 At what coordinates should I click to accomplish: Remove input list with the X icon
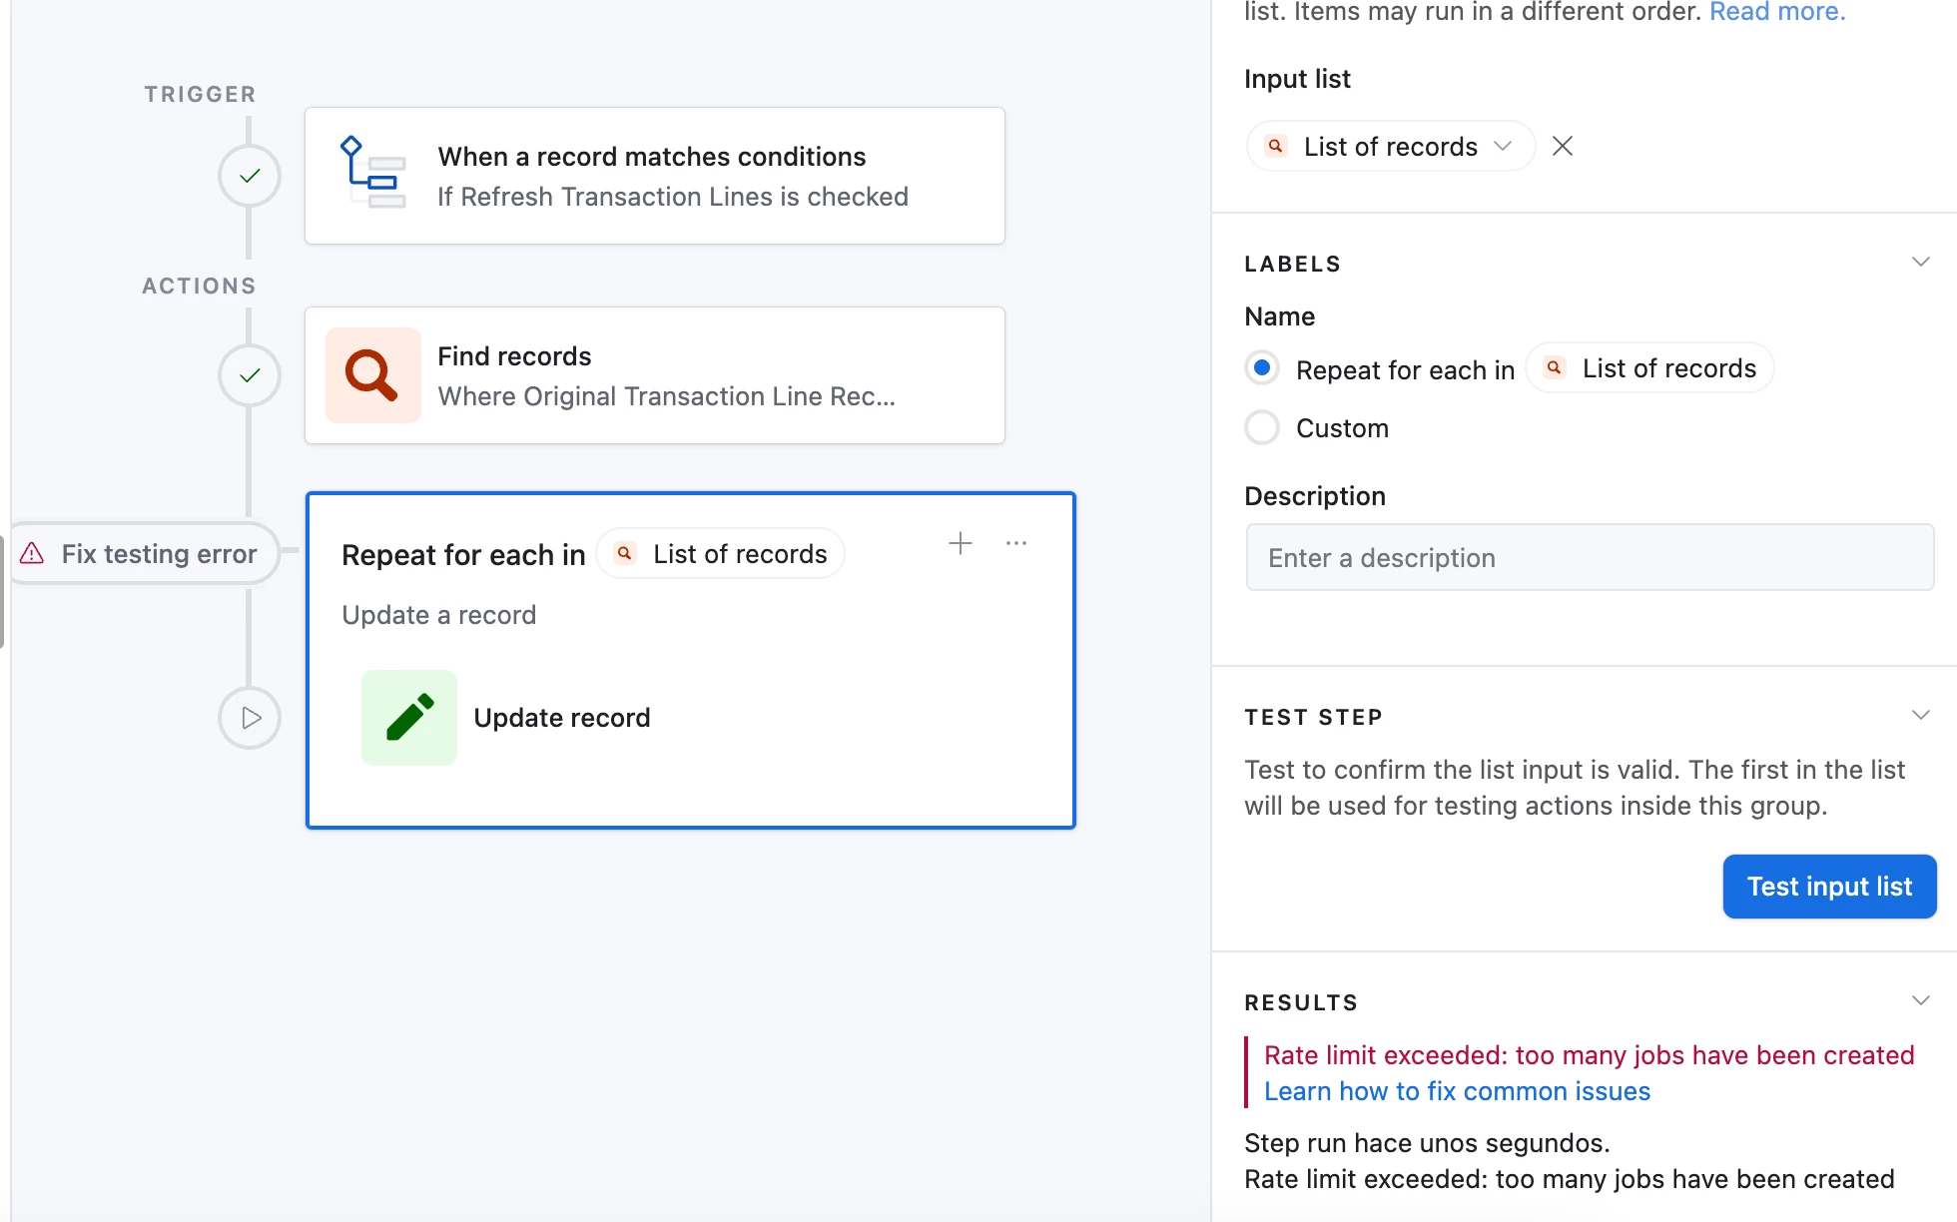click(x=1563, y=147)
